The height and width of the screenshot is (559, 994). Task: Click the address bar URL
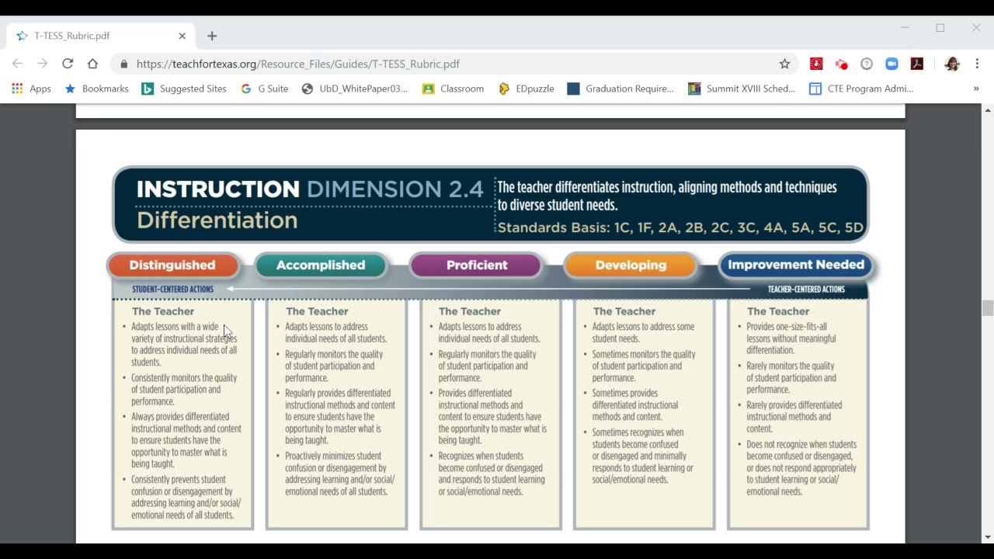[x=298, y=64]
